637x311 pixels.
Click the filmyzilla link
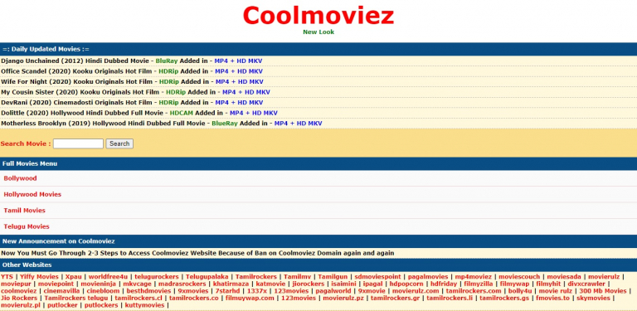click(x=479, y=284)
